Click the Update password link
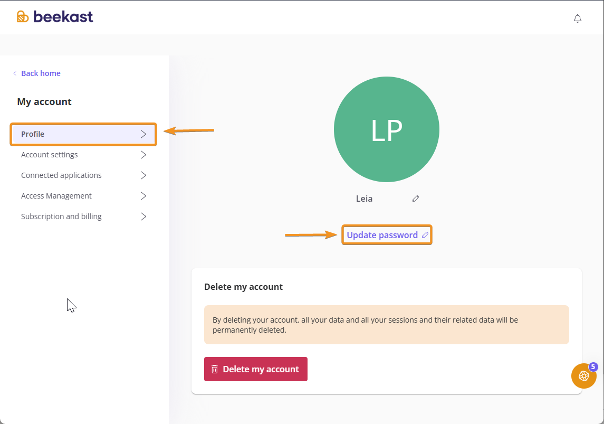Viewport: 604px width, 424px height. click(x=382, y=235)
